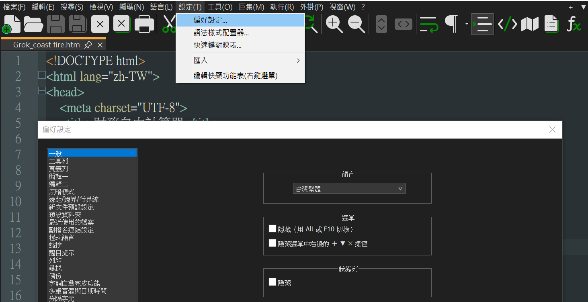Open the 工具(O) menu

click(220, 7)
